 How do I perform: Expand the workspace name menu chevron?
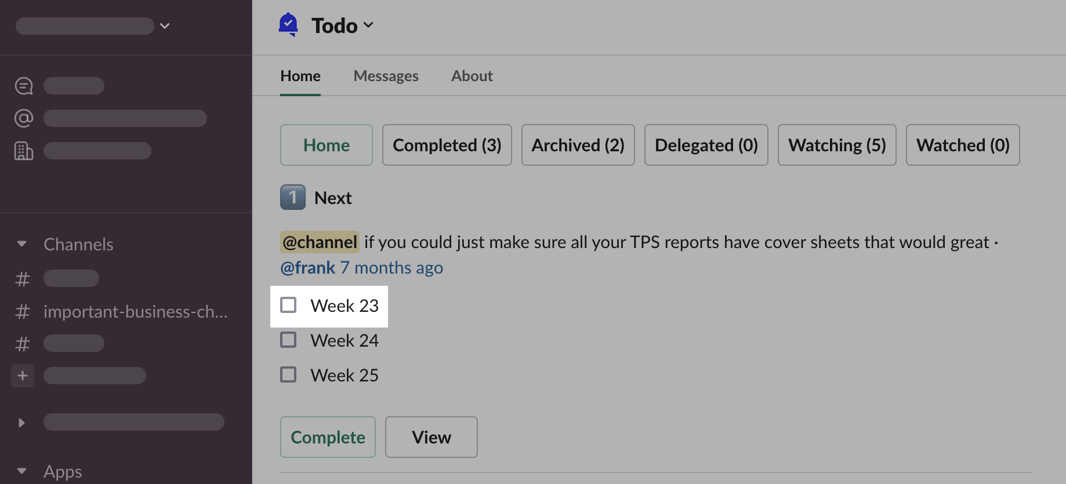pos(165,26)
